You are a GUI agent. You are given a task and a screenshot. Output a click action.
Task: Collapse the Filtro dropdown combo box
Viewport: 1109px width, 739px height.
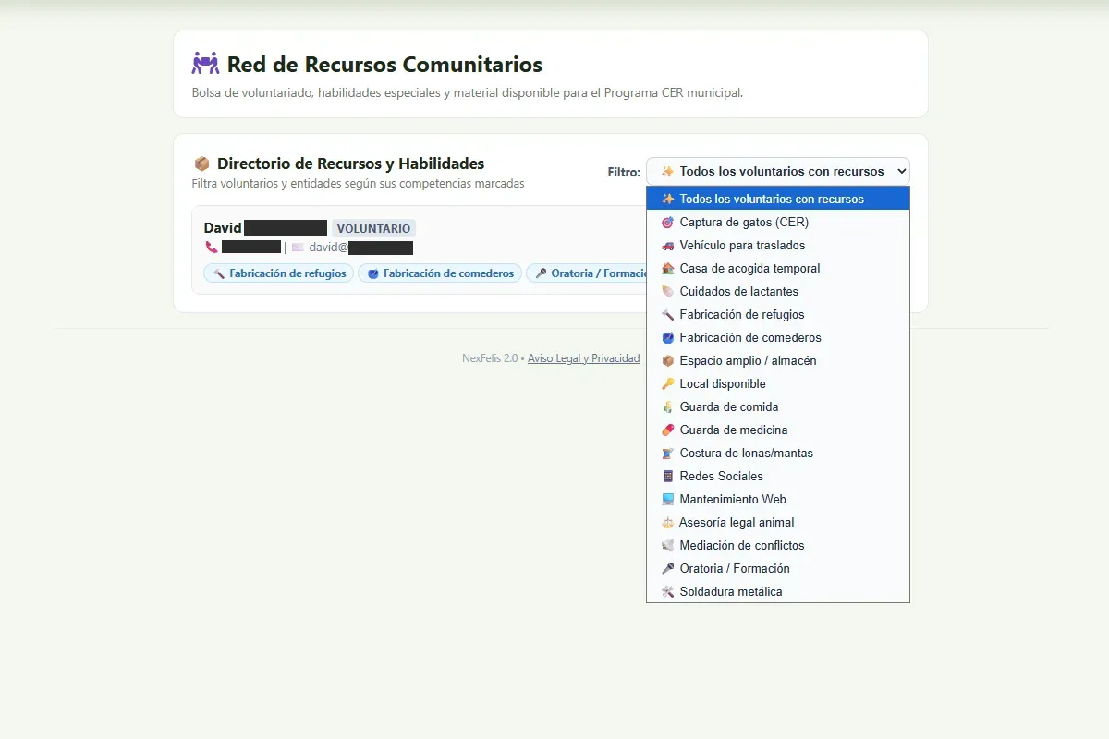click(778, 171)
